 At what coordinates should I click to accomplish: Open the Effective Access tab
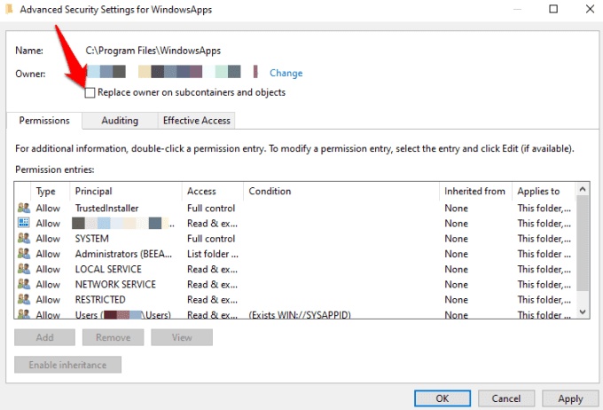click(x=196, y=121)
